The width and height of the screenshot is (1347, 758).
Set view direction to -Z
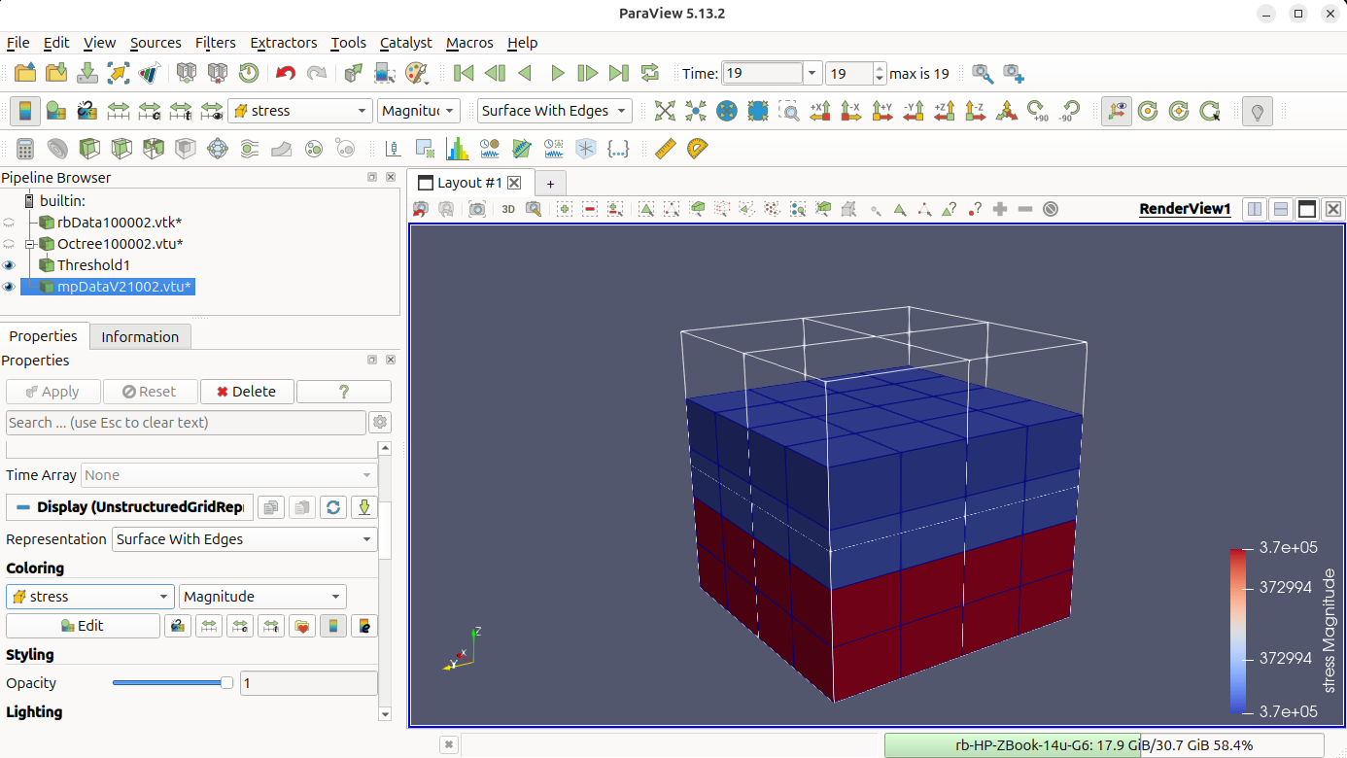pyautogui.click(x=976, y=111)
